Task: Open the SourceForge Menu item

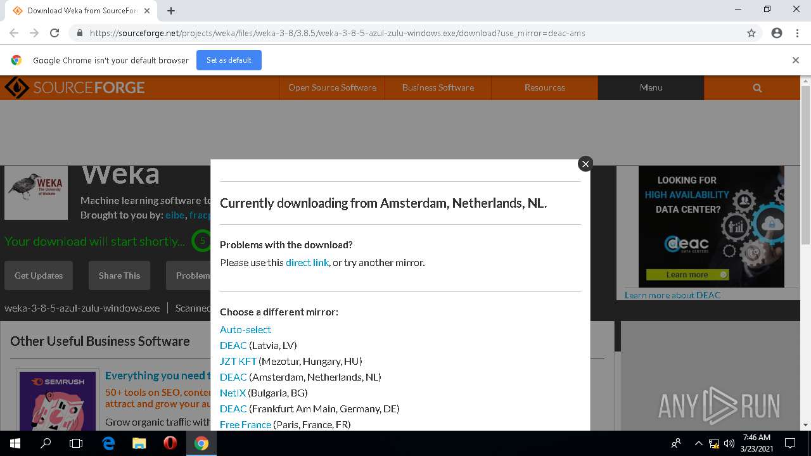Action: [651, 87]
